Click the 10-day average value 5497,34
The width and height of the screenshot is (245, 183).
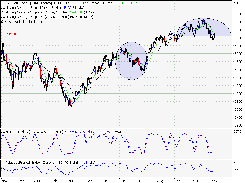(x=76, y=12)
